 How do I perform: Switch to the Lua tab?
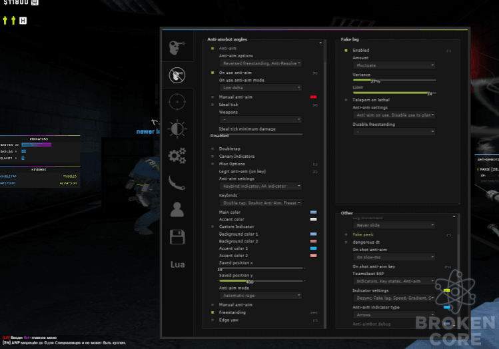[x=177, y=264]
